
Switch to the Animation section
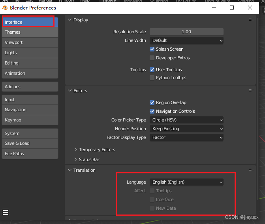(30, 73)
